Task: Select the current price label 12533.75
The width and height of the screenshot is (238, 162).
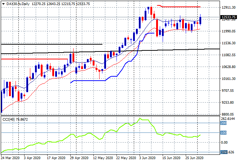Action: pos(228,17)
